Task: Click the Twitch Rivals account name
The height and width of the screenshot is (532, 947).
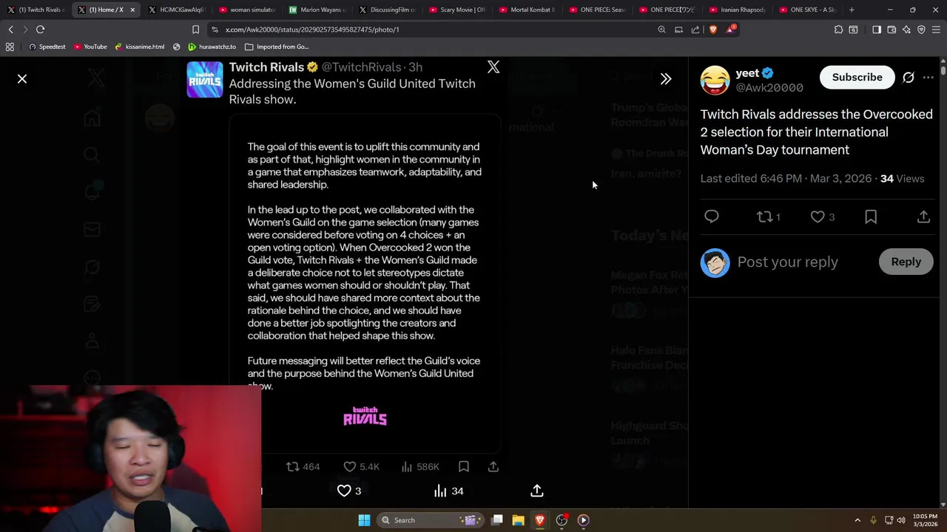Action: coord(266,66)
